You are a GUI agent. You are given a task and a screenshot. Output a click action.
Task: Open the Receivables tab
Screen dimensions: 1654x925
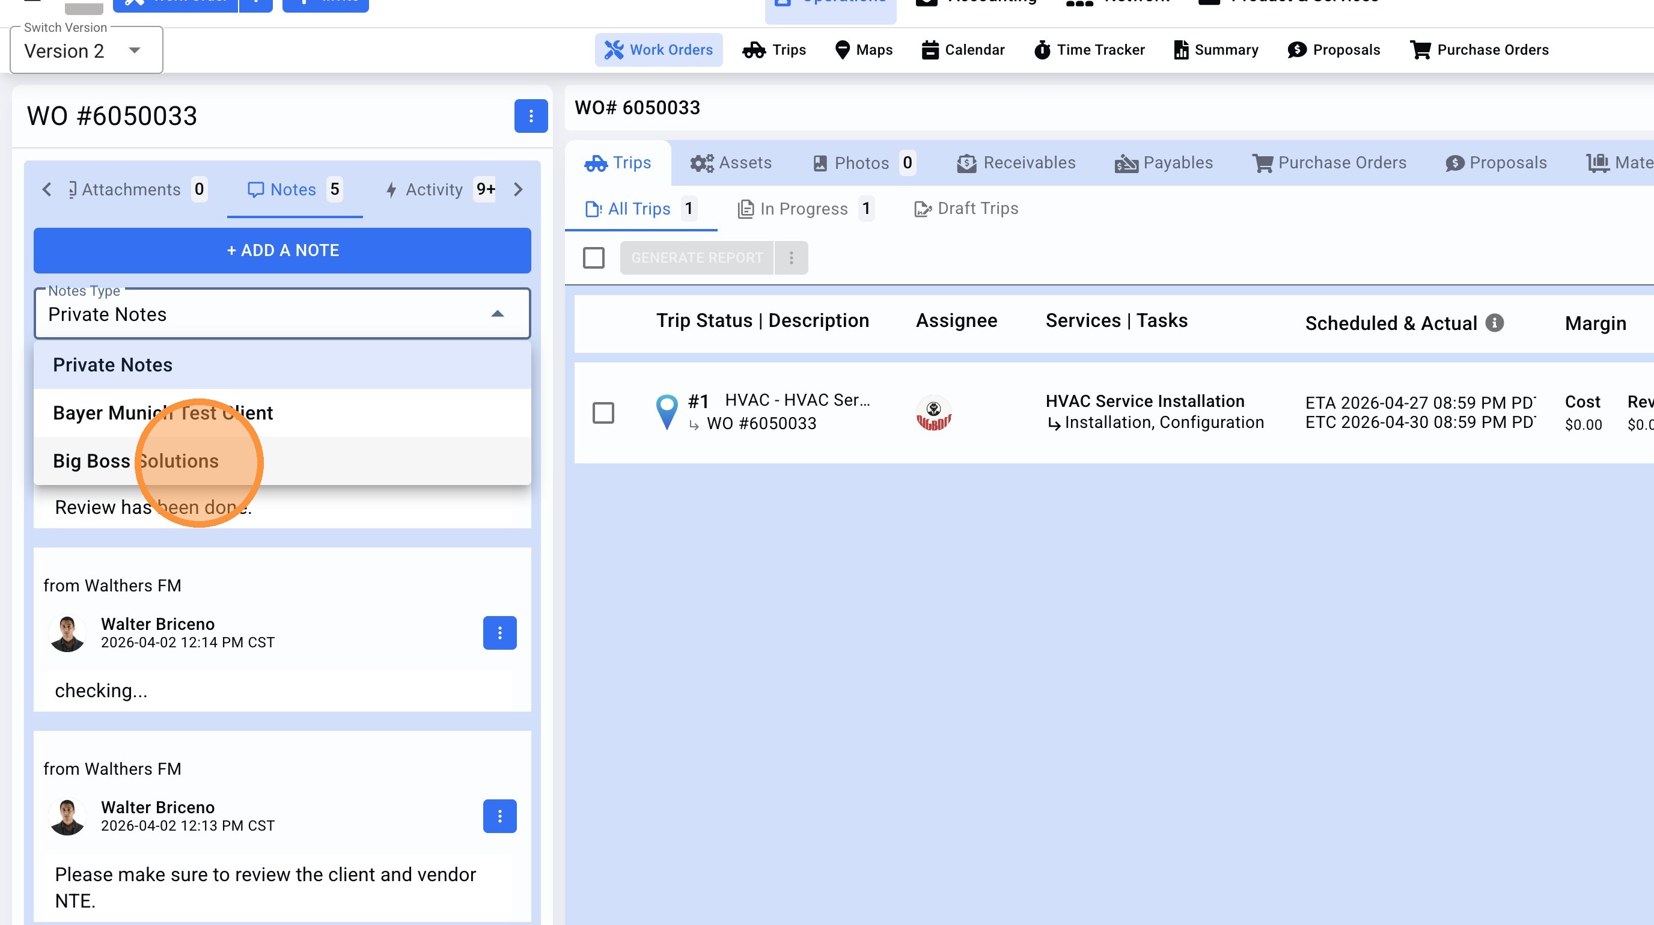click(x=1016, y=163)
